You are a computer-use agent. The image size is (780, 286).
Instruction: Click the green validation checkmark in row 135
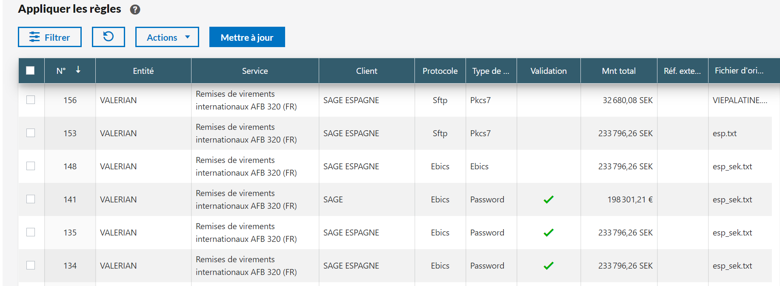[x=548, y=233]
